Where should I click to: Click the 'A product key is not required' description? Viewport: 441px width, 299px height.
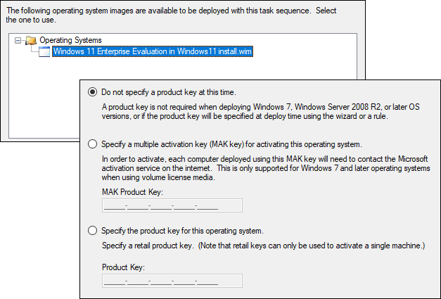[261, 112]
